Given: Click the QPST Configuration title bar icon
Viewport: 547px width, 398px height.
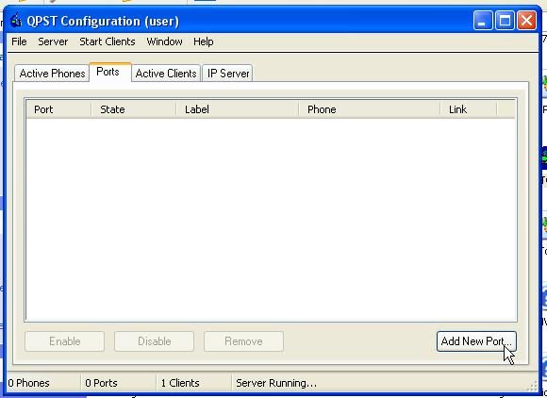Looking at the screenshot, I should pos(16,21).
